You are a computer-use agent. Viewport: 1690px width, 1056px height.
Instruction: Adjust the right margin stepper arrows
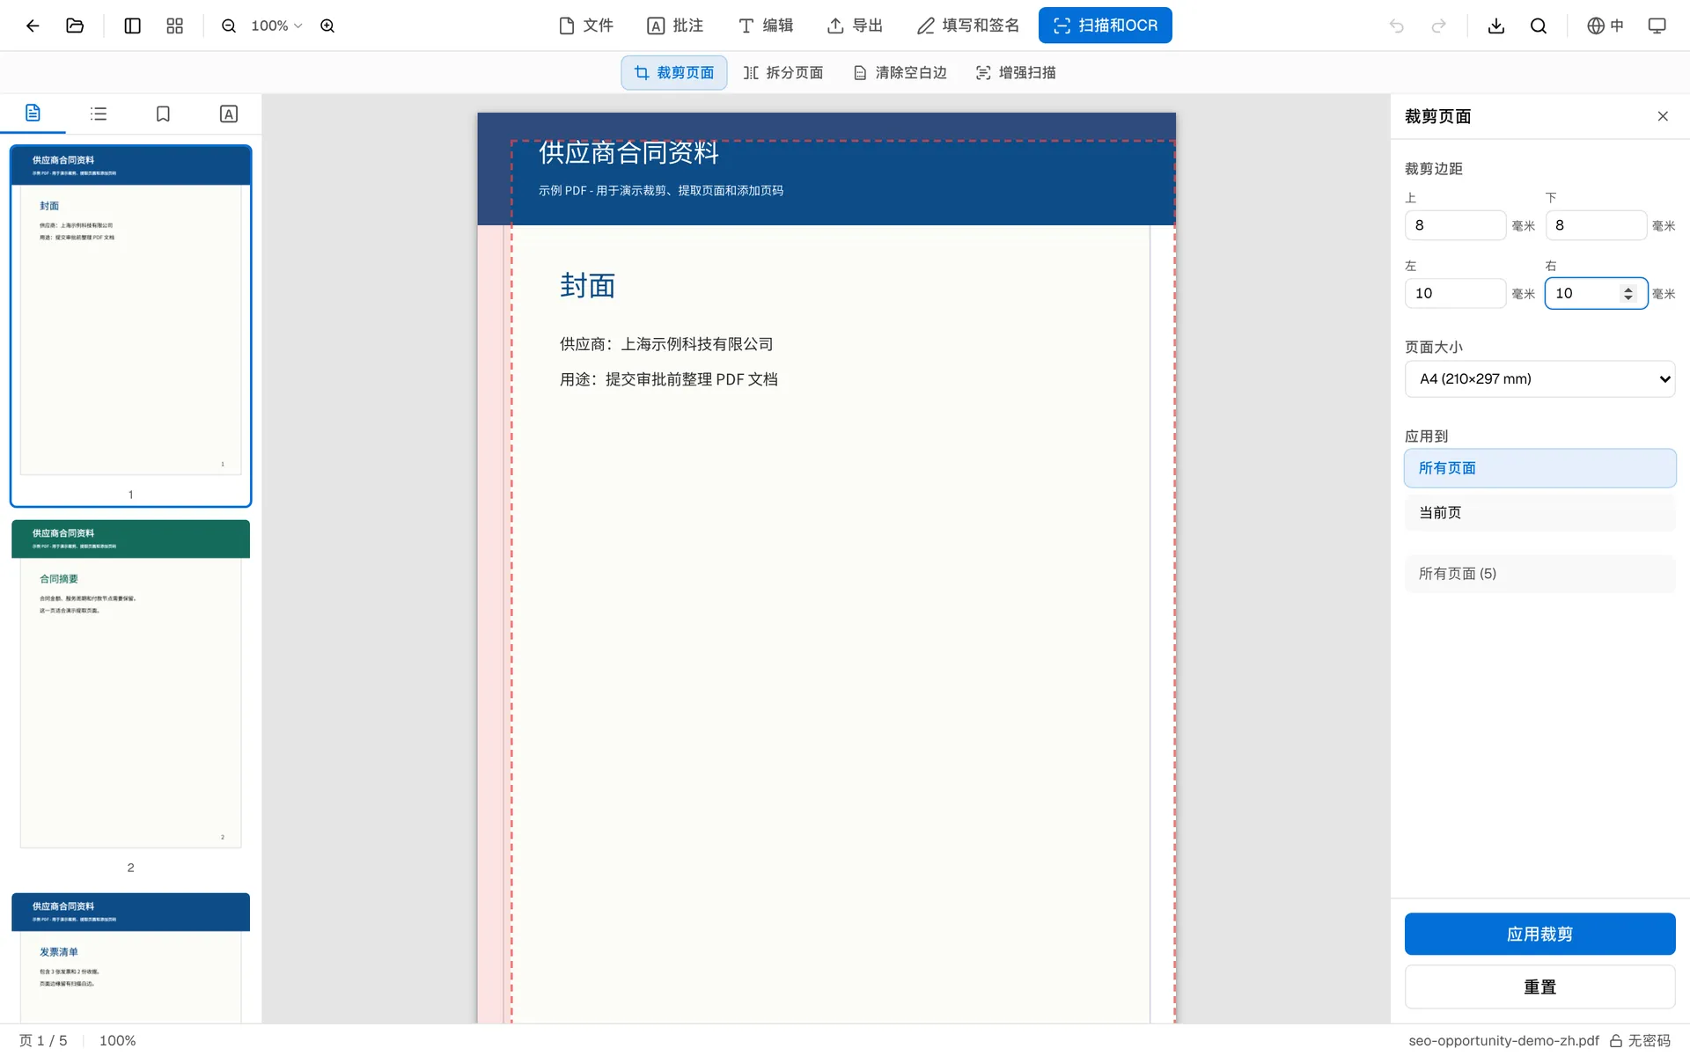[1628, 293]
